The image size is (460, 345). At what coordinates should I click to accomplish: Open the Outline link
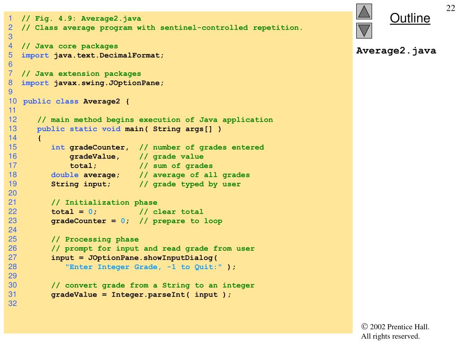(x=410, y=18)
